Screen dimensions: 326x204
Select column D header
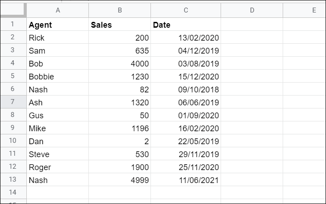[252, 10]
